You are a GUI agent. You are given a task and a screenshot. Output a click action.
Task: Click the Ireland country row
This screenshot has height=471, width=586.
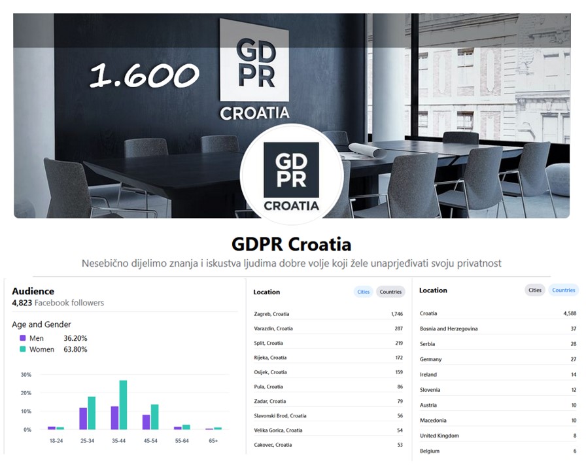click(498, 375)
